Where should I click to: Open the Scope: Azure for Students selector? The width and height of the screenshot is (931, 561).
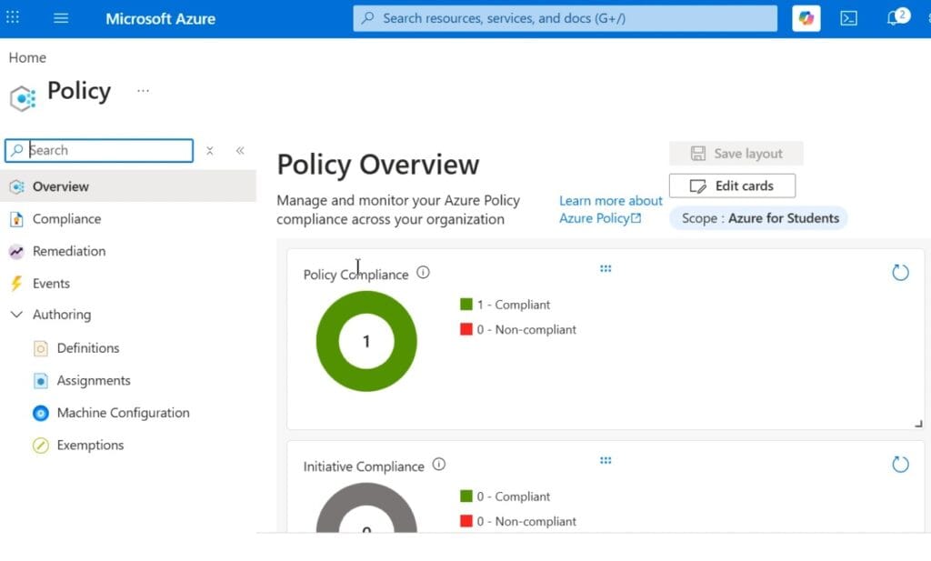759,218
